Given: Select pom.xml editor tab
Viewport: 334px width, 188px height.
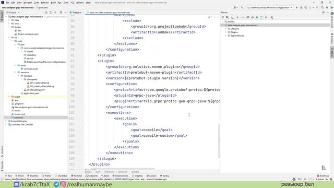Looking at the screenshot, I should tap(109, 13).
